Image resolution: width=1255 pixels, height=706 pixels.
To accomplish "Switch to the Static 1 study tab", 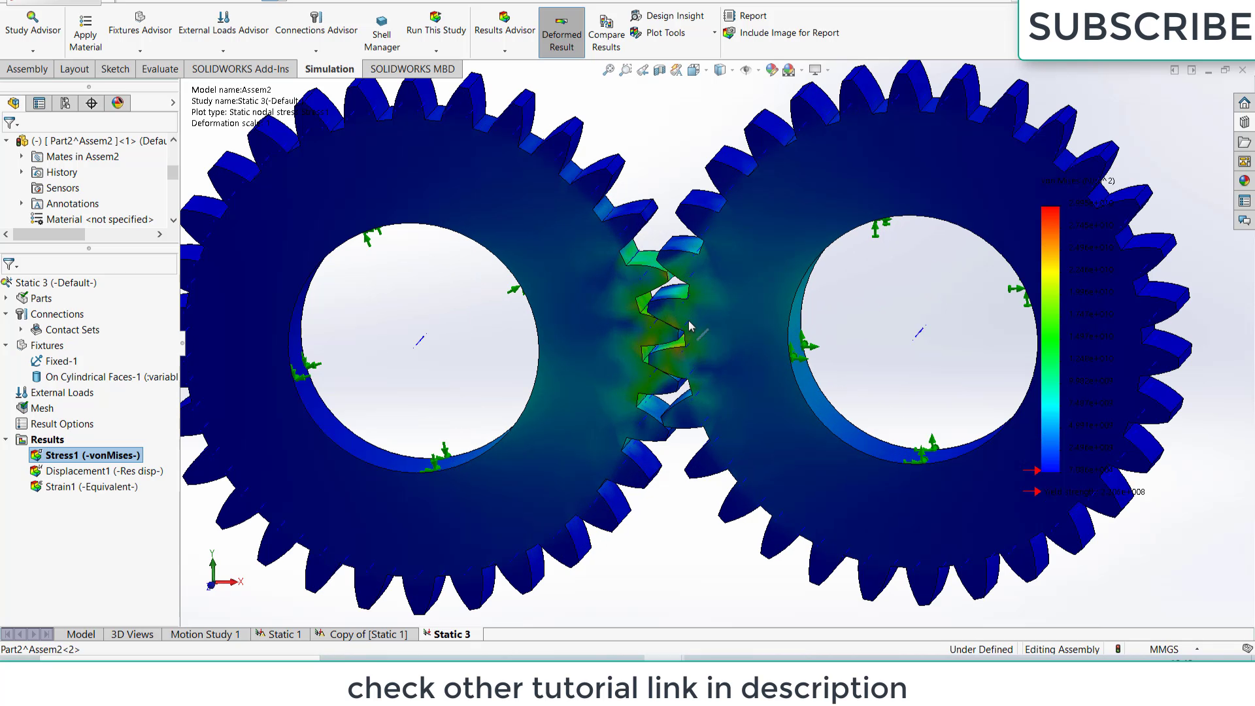I will [278, 634].
